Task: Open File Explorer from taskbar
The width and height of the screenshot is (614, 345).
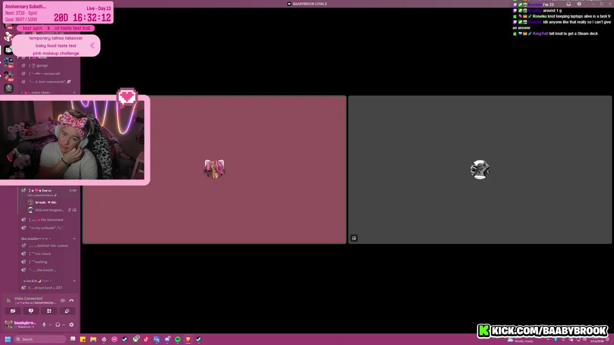Action: [x=94, y=339]
